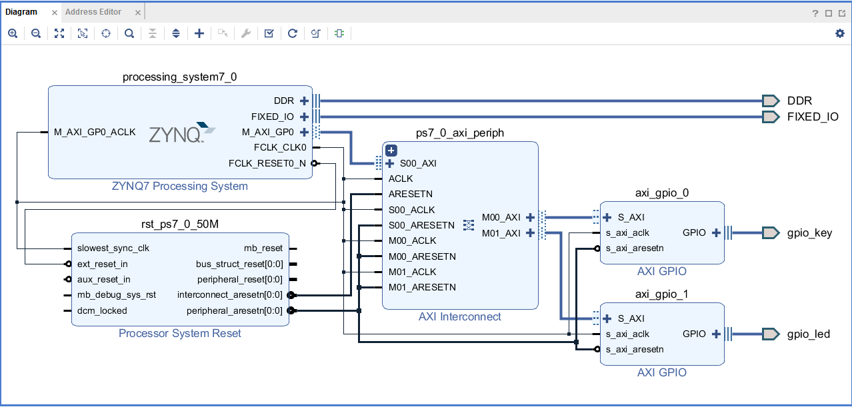Add IP with the plus toolbar icon
The height and width of the screenshot is (407, 852).
[x=199, y=33]
